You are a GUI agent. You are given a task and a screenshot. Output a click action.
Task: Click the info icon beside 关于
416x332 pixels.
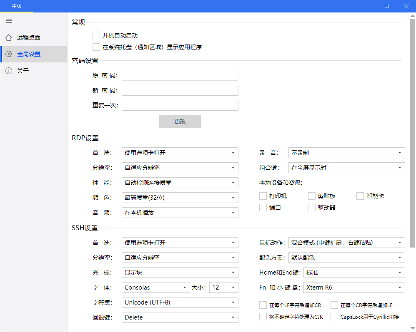pyautogui.click(x=9, y=71)
